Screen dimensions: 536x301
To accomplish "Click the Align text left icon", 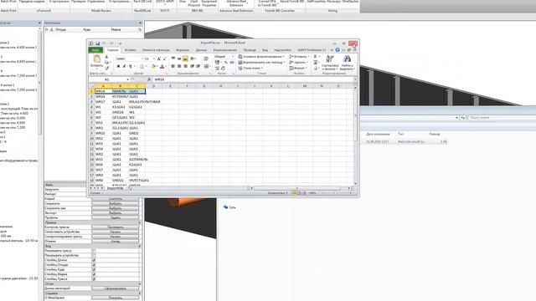I will (x=173, y=66).
